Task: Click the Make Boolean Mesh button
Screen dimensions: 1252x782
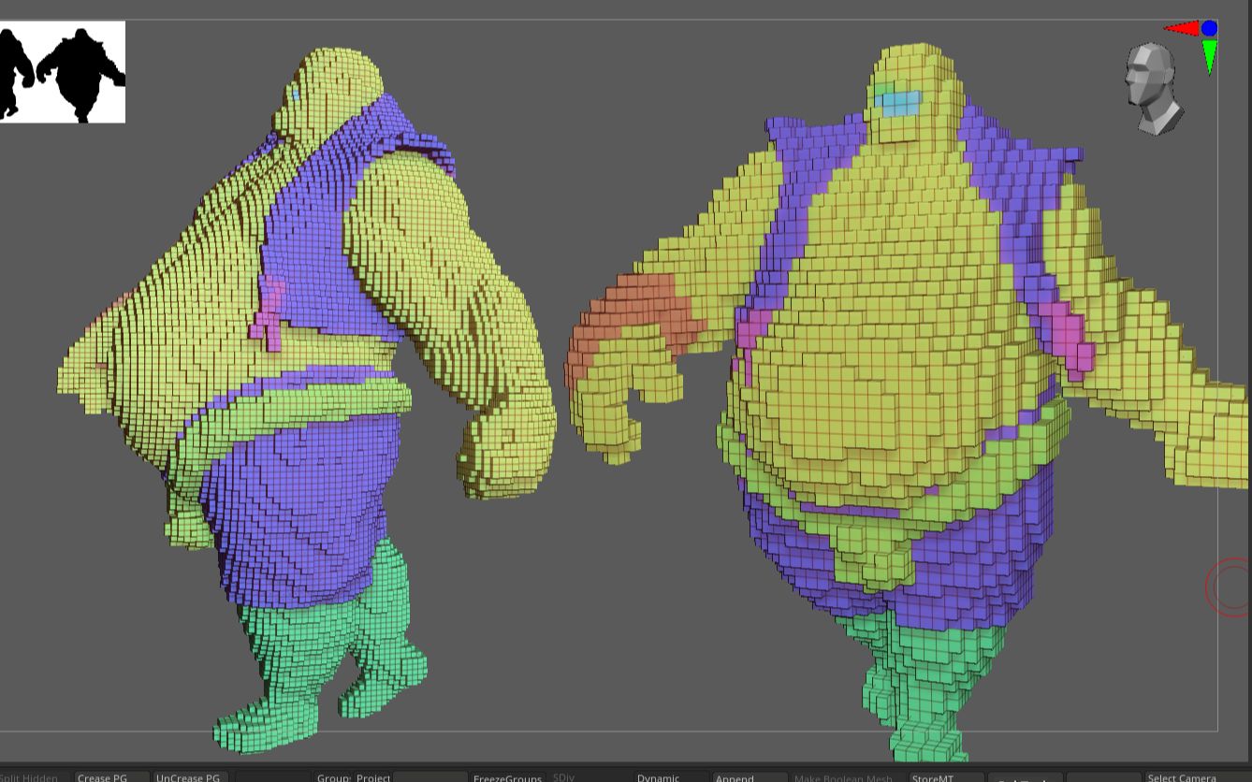Action: [843, 776]
